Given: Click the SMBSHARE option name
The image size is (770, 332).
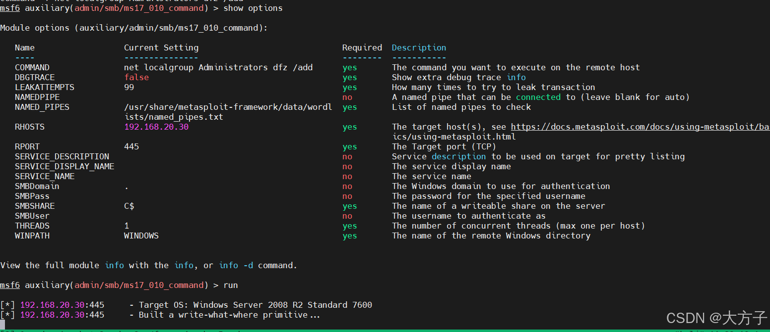Looking at the screenshot, I should (35, 206).
